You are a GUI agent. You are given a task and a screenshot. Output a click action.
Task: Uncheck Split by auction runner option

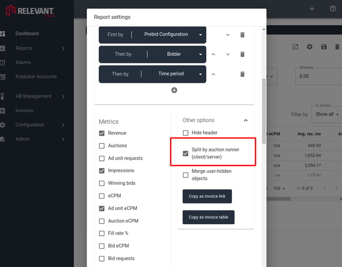tap(185, 153)
